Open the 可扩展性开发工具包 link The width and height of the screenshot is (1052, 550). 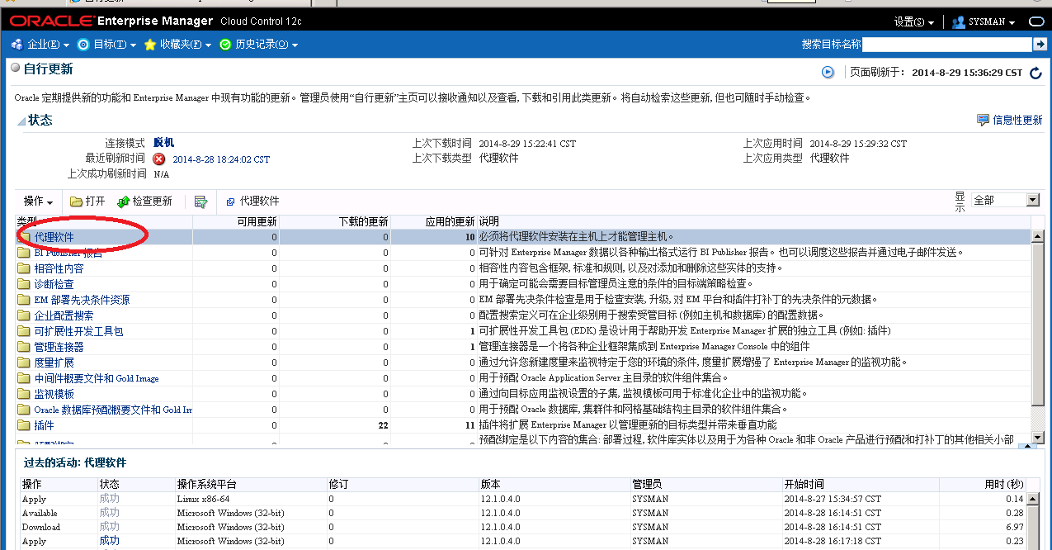tap(78, 331)
